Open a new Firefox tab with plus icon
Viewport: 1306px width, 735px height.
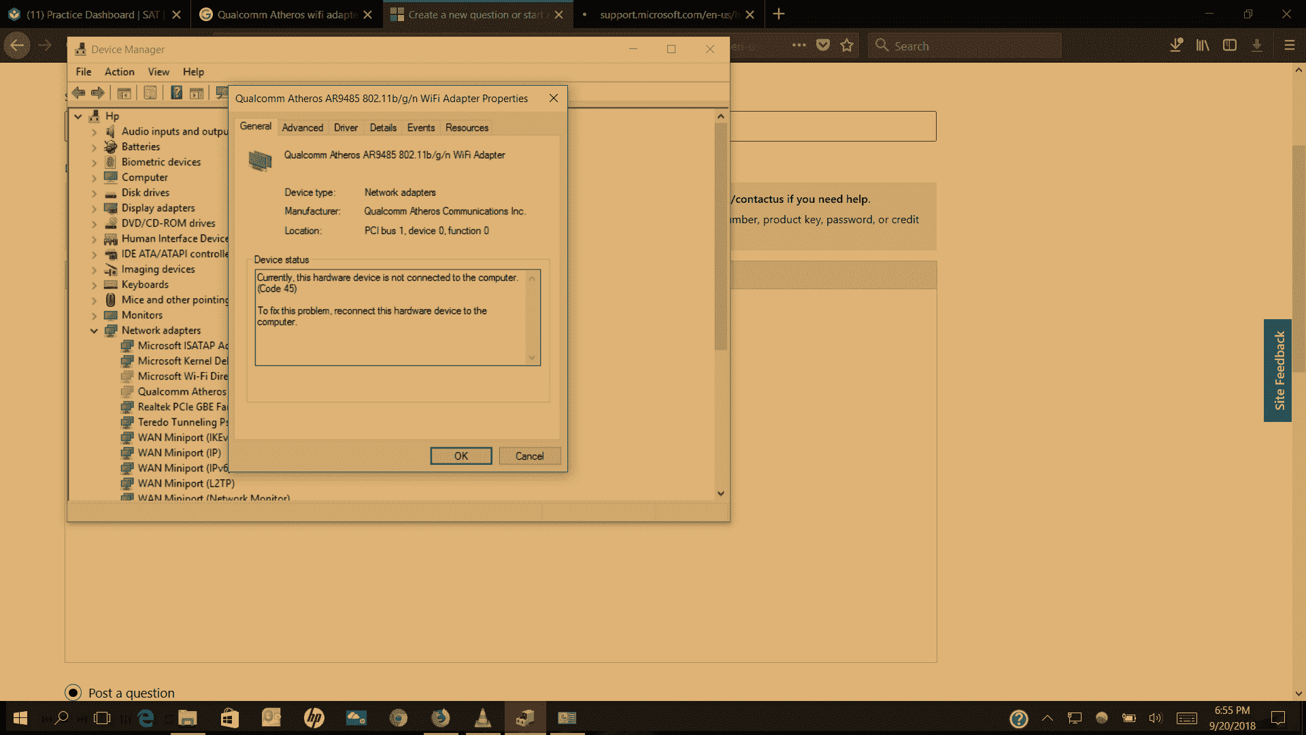pos(779,14)
